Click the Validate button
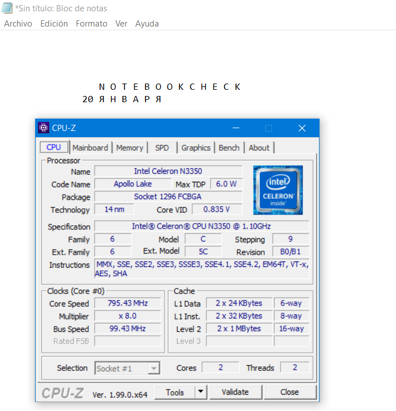The image size is (396, 411). [235, 392]
